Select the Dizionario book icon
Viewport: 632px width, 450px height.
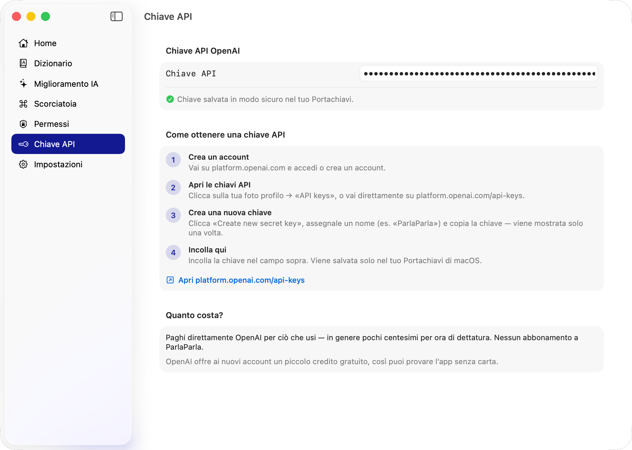point(23,63)
